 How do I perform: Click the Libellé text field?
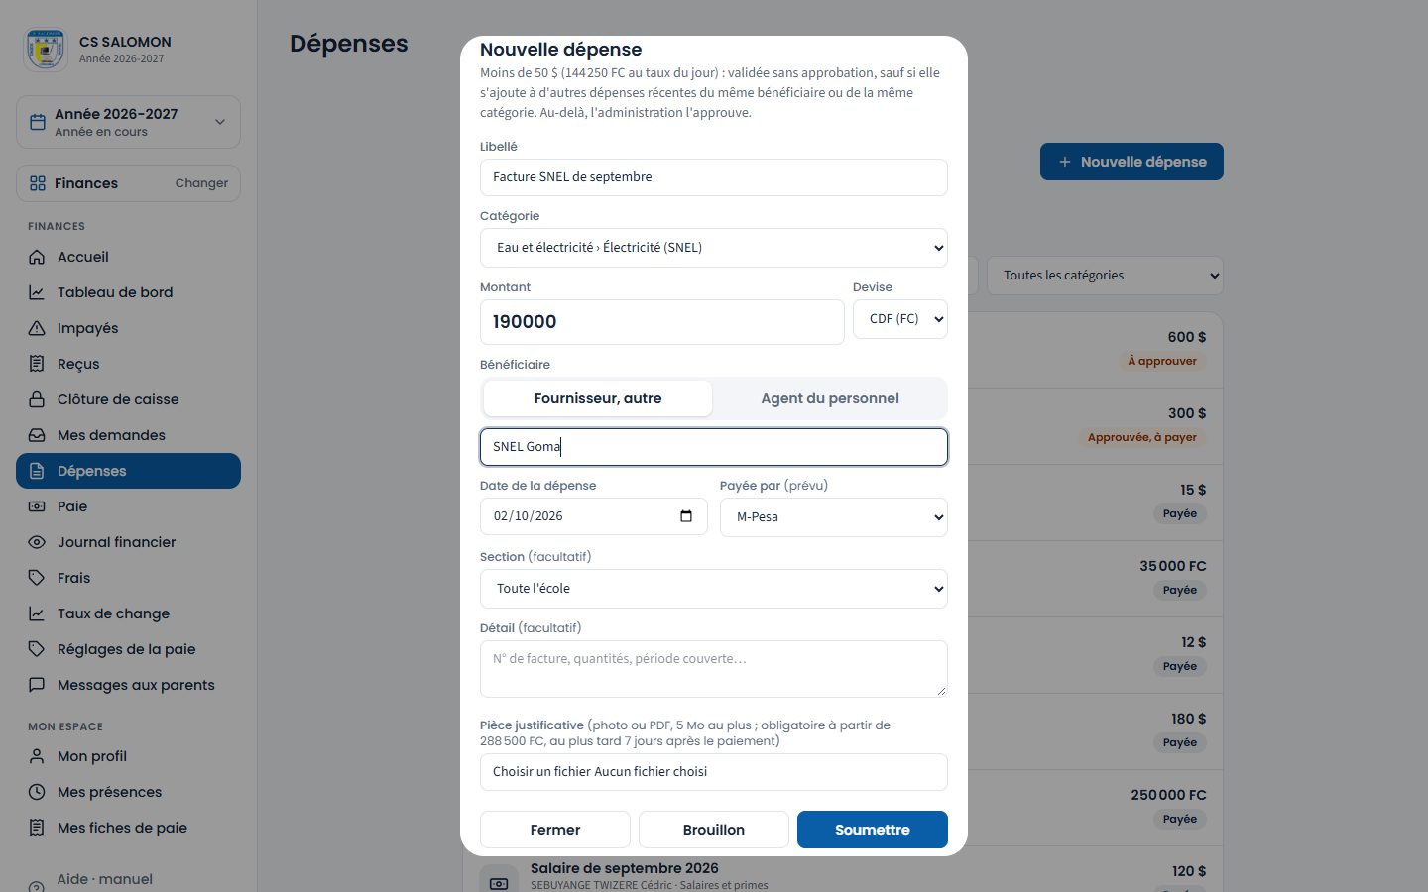click(x=714, y=177)
